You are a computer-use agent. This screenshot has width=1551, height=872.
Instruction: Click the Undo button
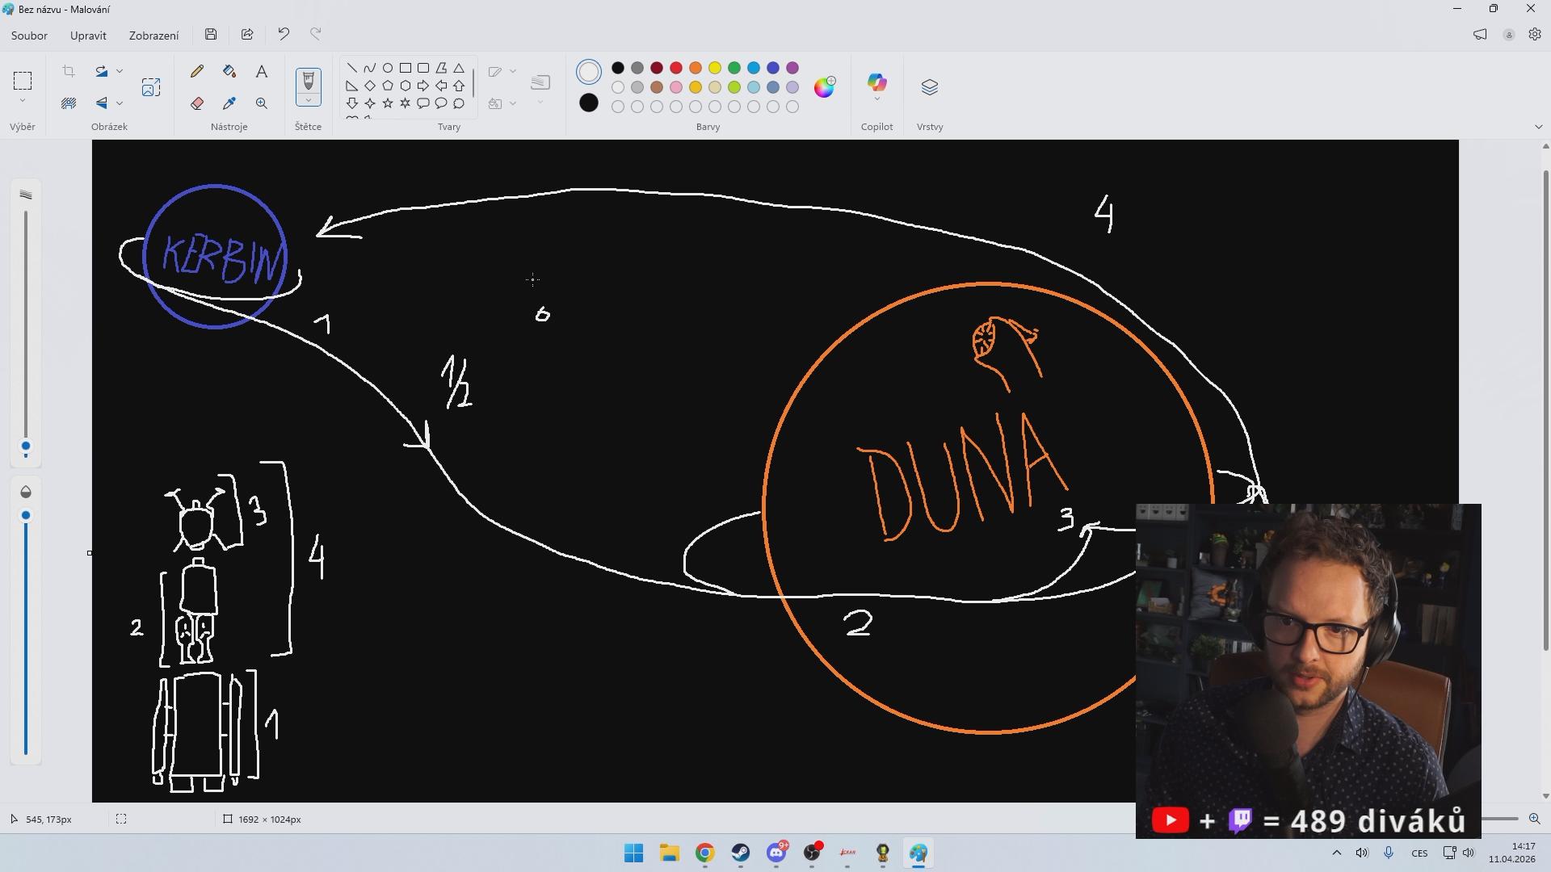pyautogui.click(x=284, y=34)
